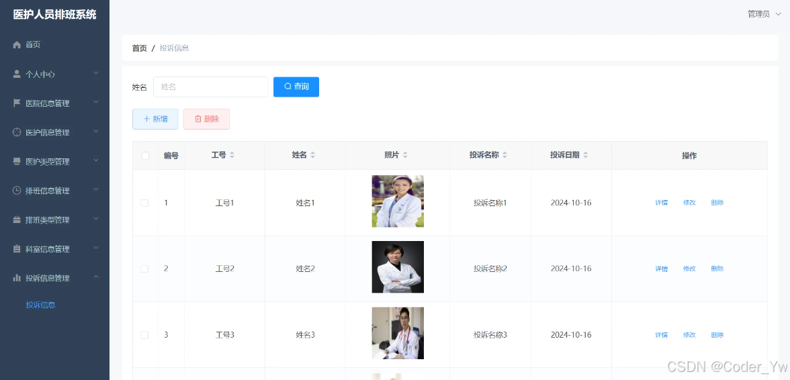This screenshot has height=380, width=790.
Task: Click the 医护人员排班系统 title
Action: [x=54, y=15]
